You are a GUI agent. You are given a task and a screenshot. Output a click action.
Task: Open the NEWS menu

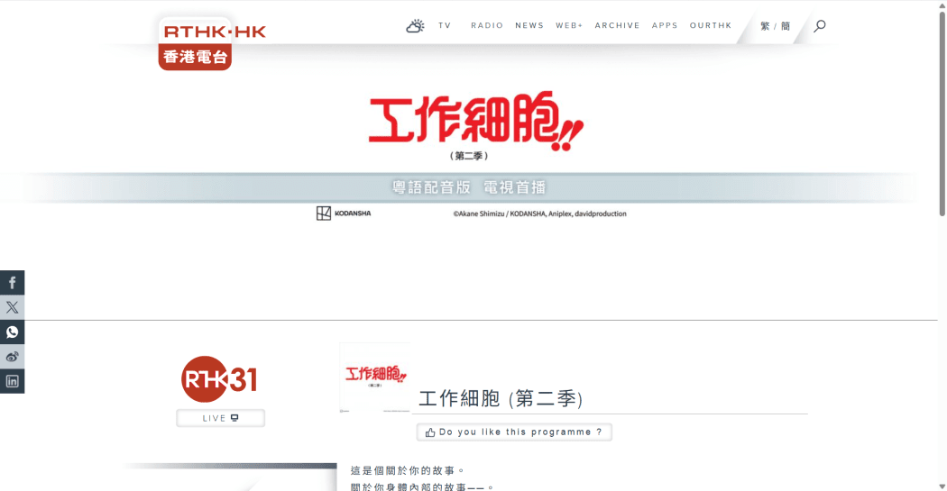[x=529, y=25]
